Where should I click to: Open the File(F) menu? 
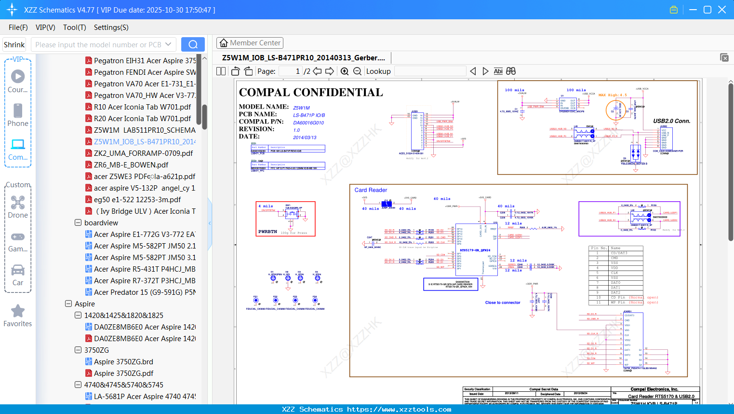click(18, 28)
